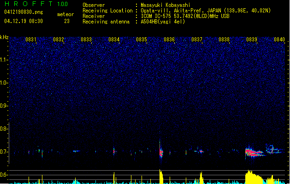The image size is (290, 184).
Task: Click the 0832 time marker
Action: [59, 40]
